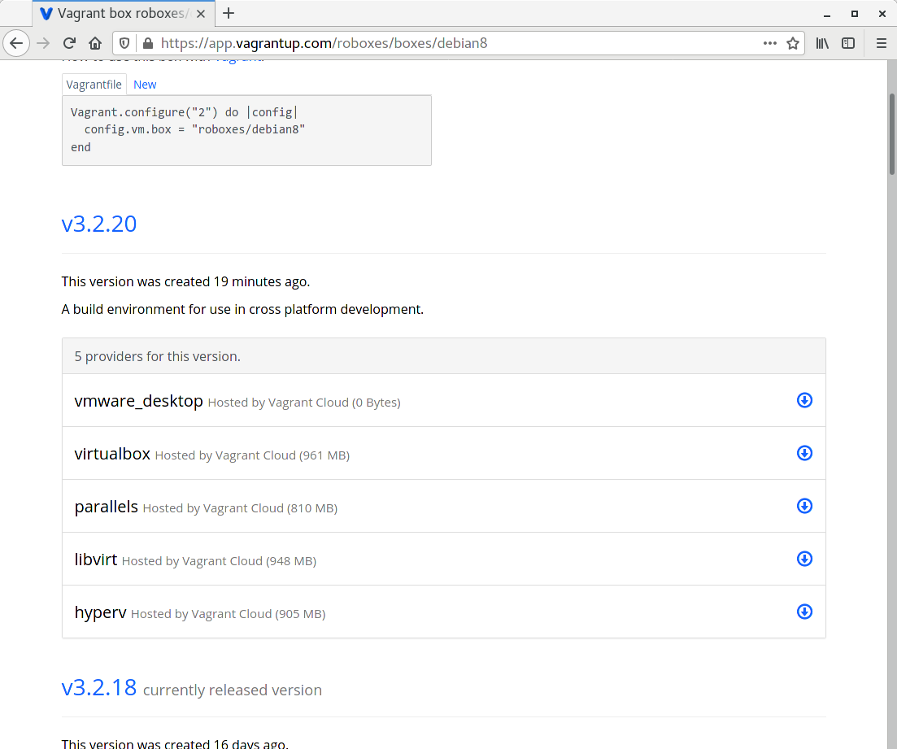The height and width of the screenshot is (749, 897).
Task: Click 'Hosted by Vagrant Cloud (905 MB)' text
Action: coord(229,614)
